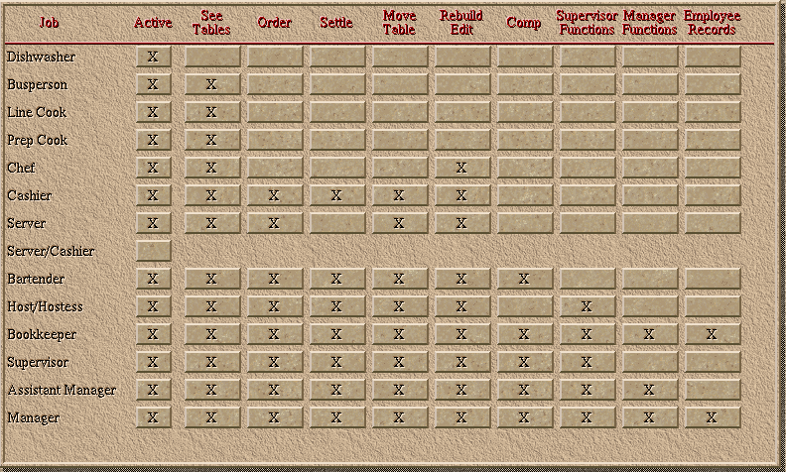786x472 pixels.
Task: Enable Active for Server/Cashier
Action: coord(153,251)
